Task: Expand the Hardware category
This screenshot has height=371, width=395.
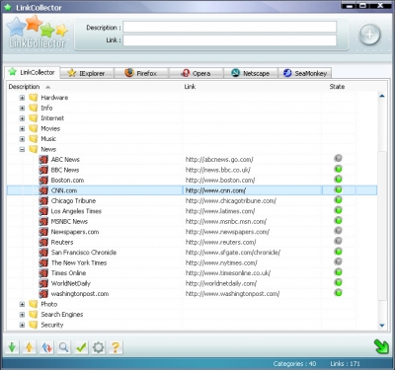Action: point(22,98)
